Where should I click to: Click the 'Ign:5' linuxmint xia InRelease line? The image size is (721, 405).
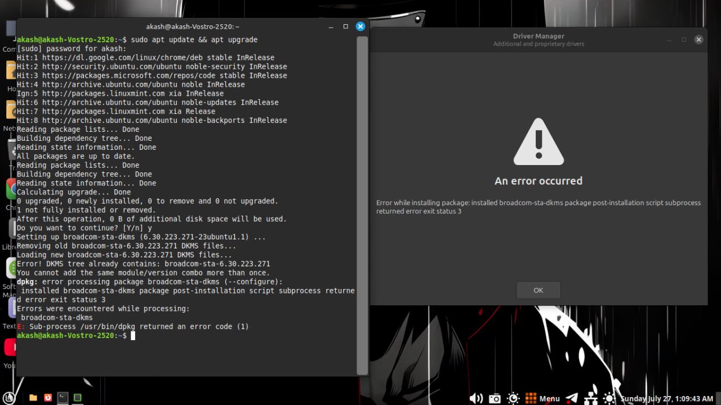pos(121,94)
